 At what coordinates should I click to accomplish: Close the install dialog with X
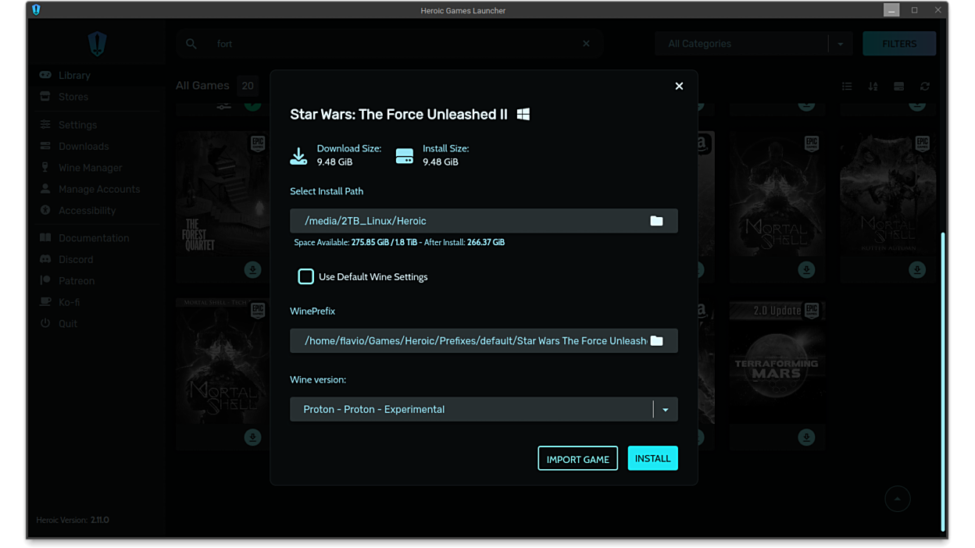pyautogui.click(x=679, y=86)
